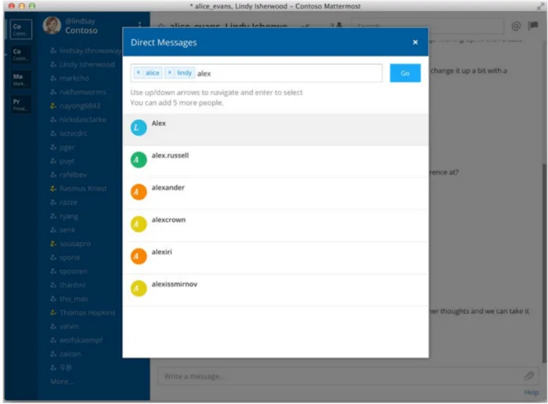Switch to the Pr team tab
The width and height of the screenshot is (548, 404).
click(x=21, y=104)
